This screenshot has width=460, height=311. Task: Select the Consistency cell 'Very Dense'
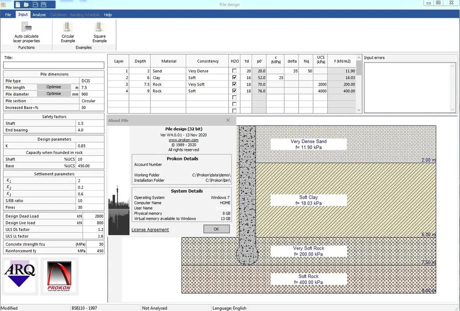pyautogui.click(x=207, y=71)
